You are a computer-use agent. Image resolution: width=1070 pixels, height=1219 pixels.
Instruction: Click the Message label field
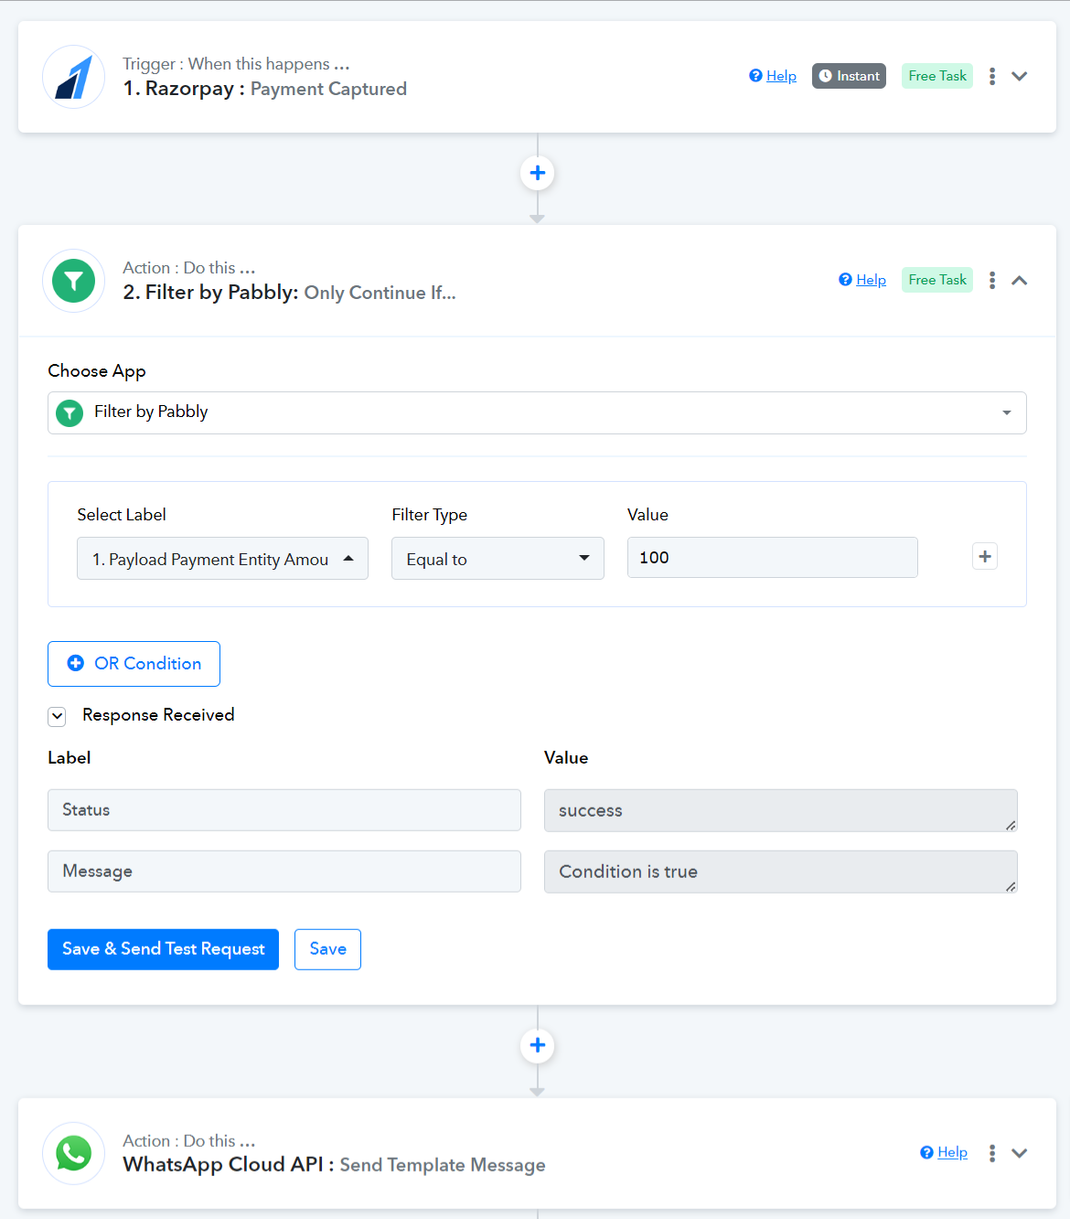(284, 871)
